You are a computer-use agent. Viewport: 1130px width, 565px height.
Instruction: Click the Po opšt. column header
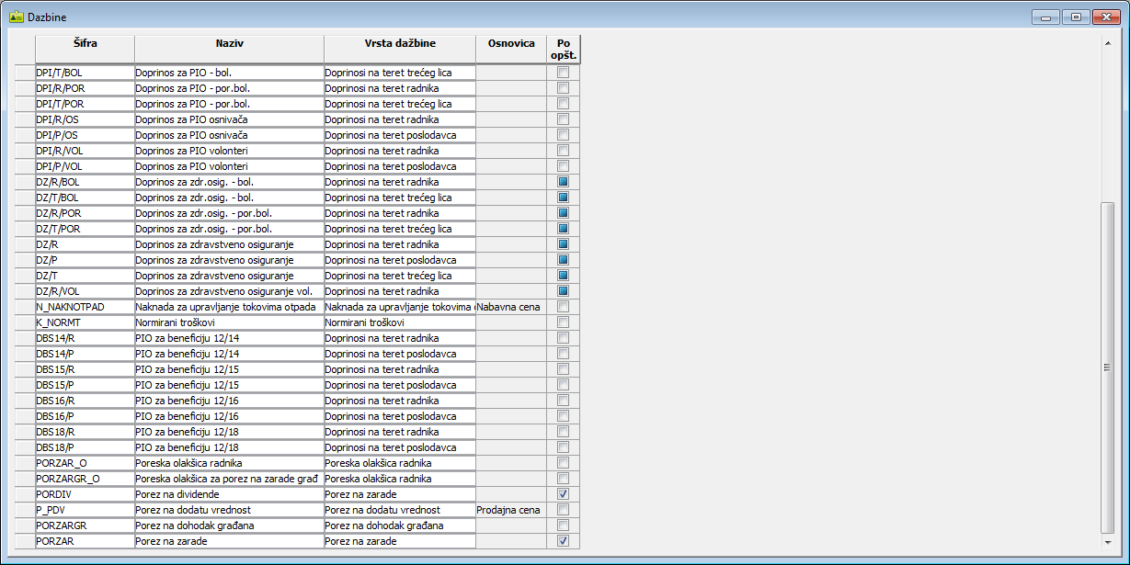point(563,49)
